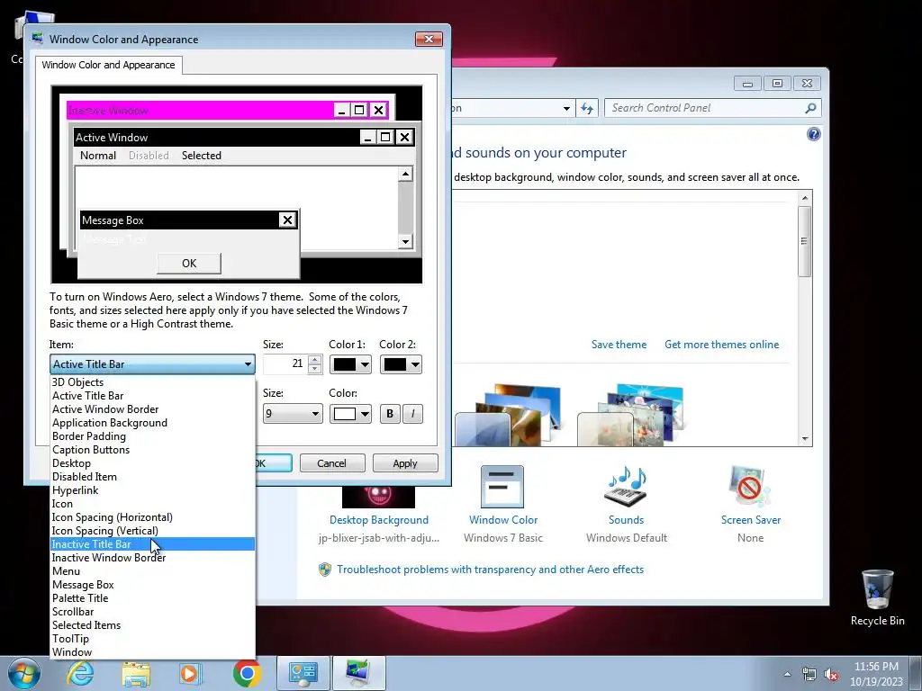The image size is (922, 691).
Task: Open Troubleshoot problems with transparency link
Action: 490,570
